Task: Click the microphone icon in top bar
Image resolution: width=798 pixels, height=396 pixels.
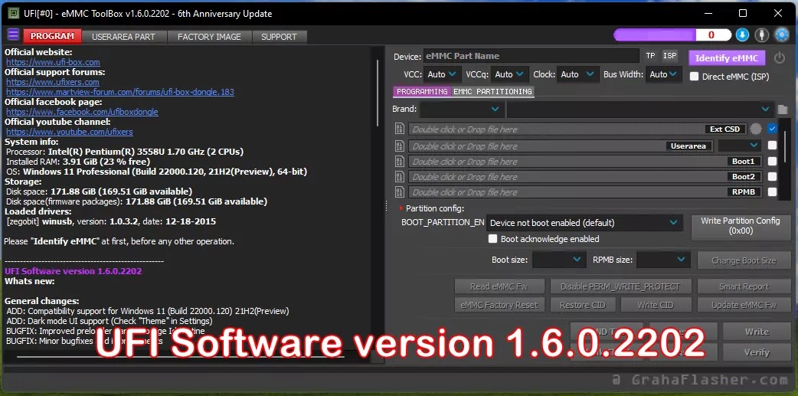Action: pyautogui.click(x=761, y=35)
